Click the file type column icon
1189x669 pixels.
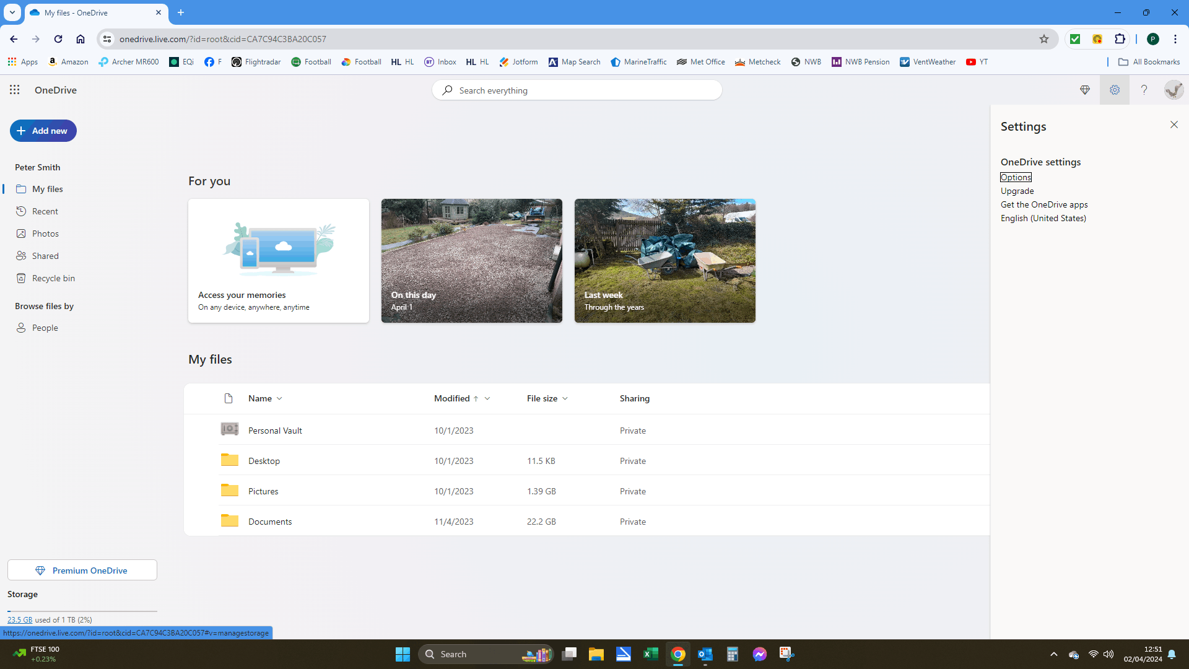tap(229, 398)
